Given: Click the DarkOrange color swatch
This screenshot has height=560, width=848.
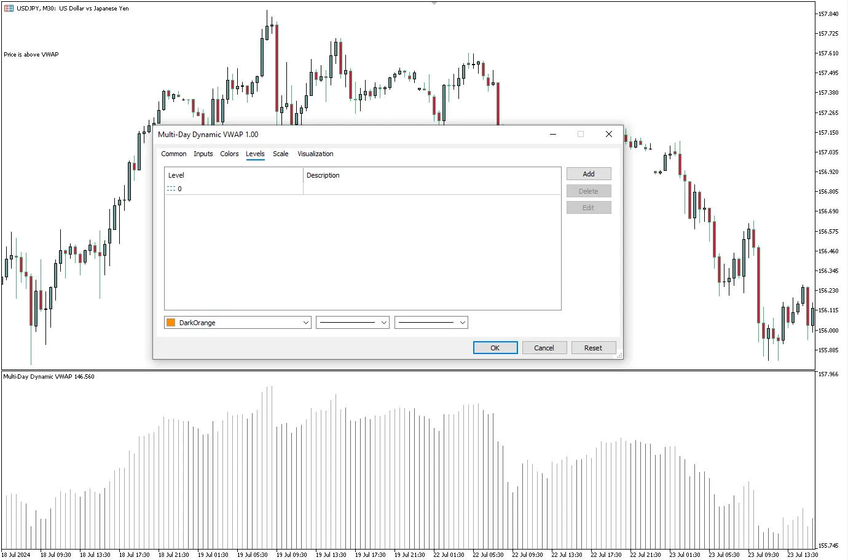Looking at the screenshot, I should 171,323.
